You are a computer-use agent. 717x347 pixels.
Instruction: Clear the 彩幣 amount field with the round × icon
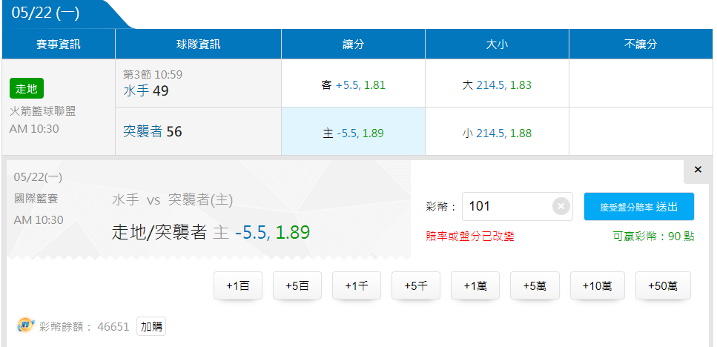(x=561, y=206)
